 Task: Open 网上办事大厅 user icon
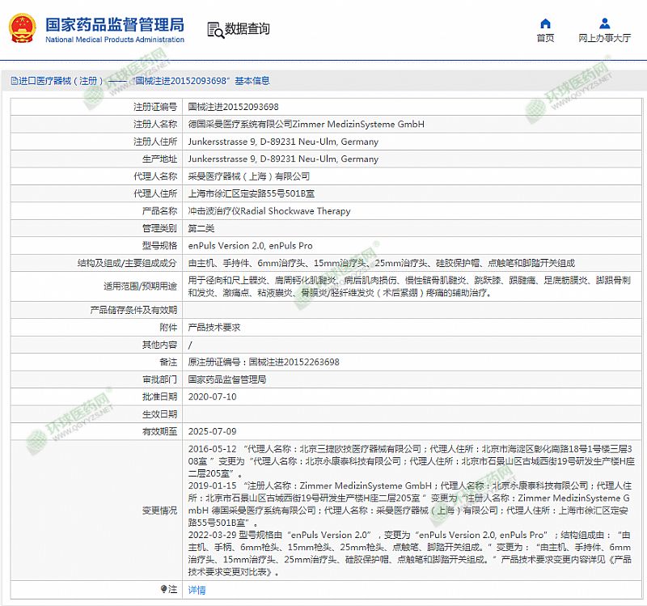pos(605,23)
